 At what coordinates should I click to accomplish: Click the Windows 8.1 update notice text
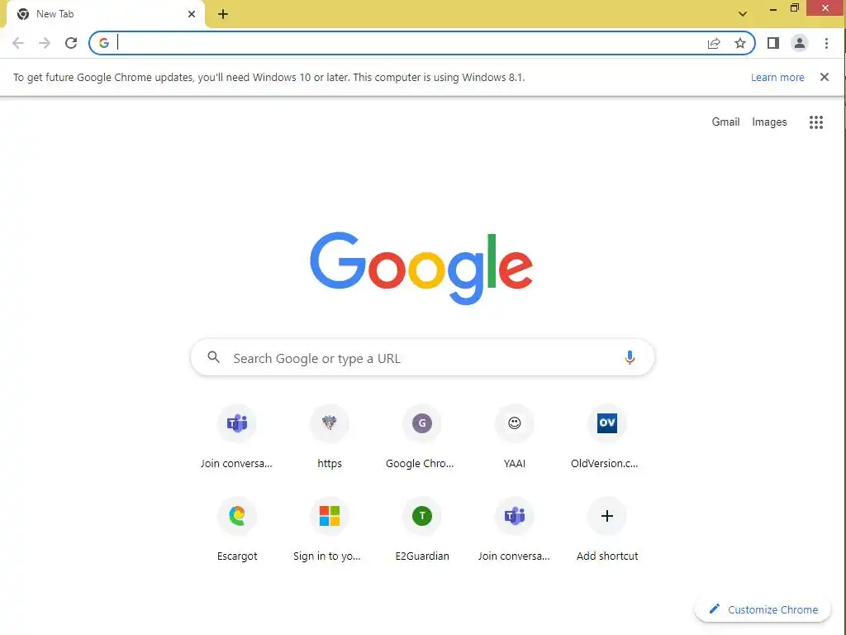tap(269, 77)
